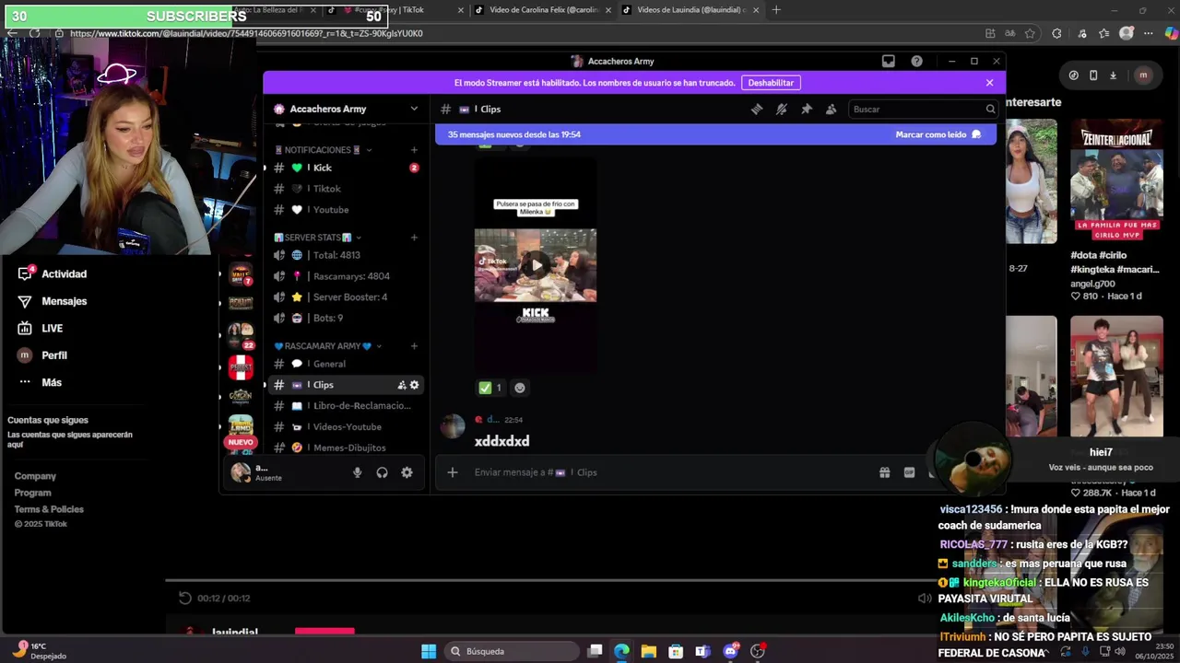Click the Windows Start button
The height and width of the screenshot is (663, 1180).
(x=429, y=651)
